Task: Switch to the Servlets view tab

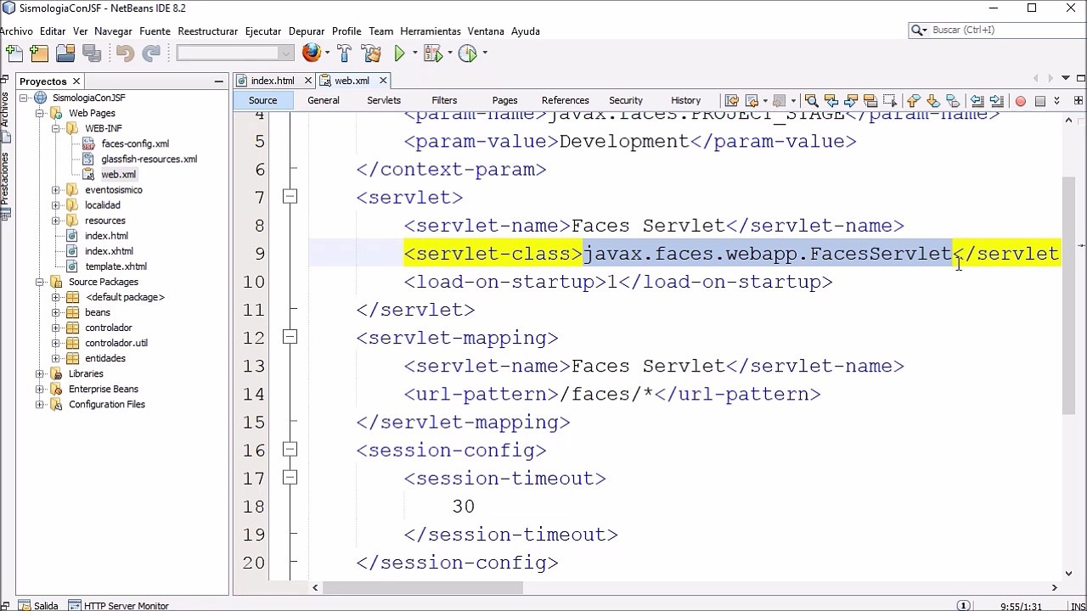Action: [384, 100]
